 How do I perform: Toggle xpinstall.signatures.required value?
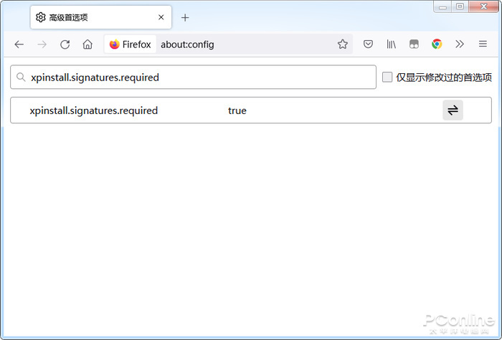(453, 110)
